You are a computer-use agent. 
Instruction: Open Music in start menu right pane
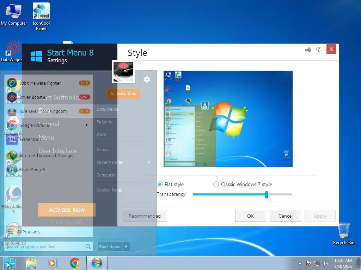(x=102, y=135)
